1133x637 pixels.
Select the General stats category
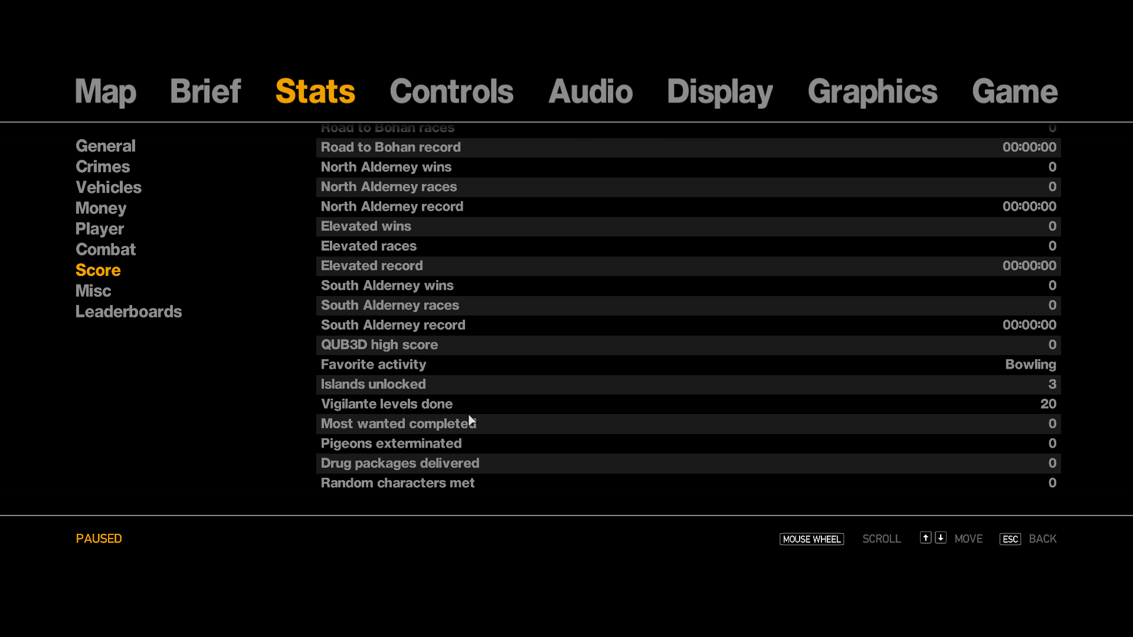[x=106, y=146]
